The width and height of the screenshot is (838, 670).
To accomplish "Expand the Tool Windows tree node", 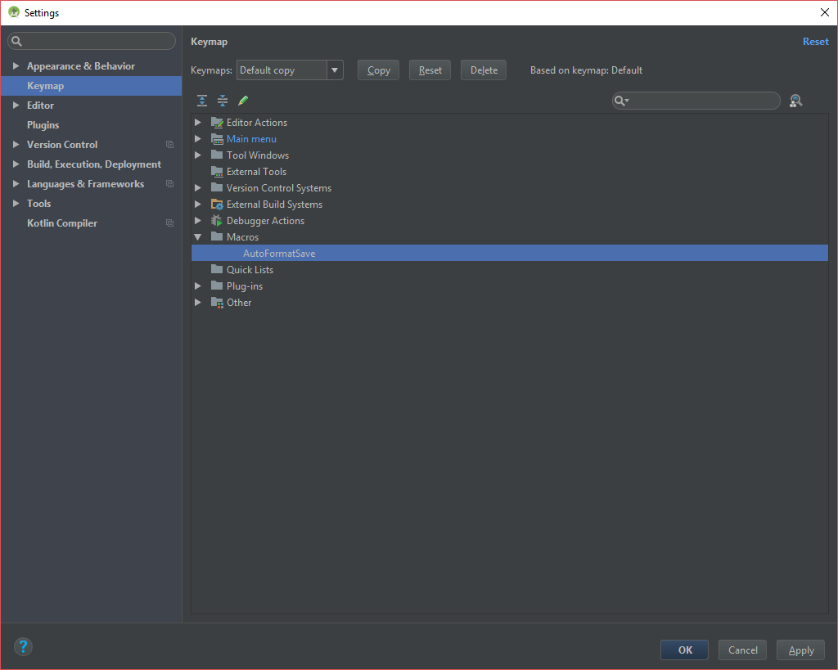I will pos(198,155).
